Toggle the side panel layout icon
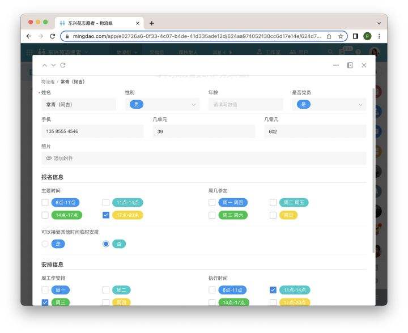 click(x=350, y=65)
